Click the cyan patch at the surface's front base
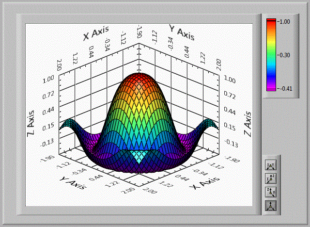310x227 pixels. (x=139, y=156)
